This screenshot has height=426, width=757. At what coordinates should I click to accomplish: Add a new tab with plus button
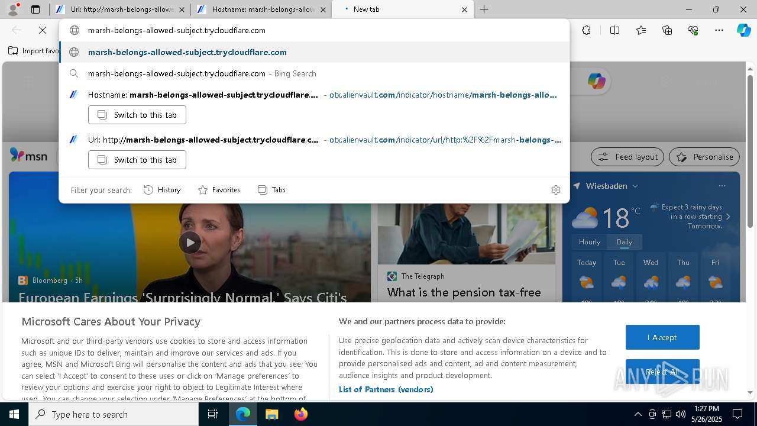click(x=484, y=9)
